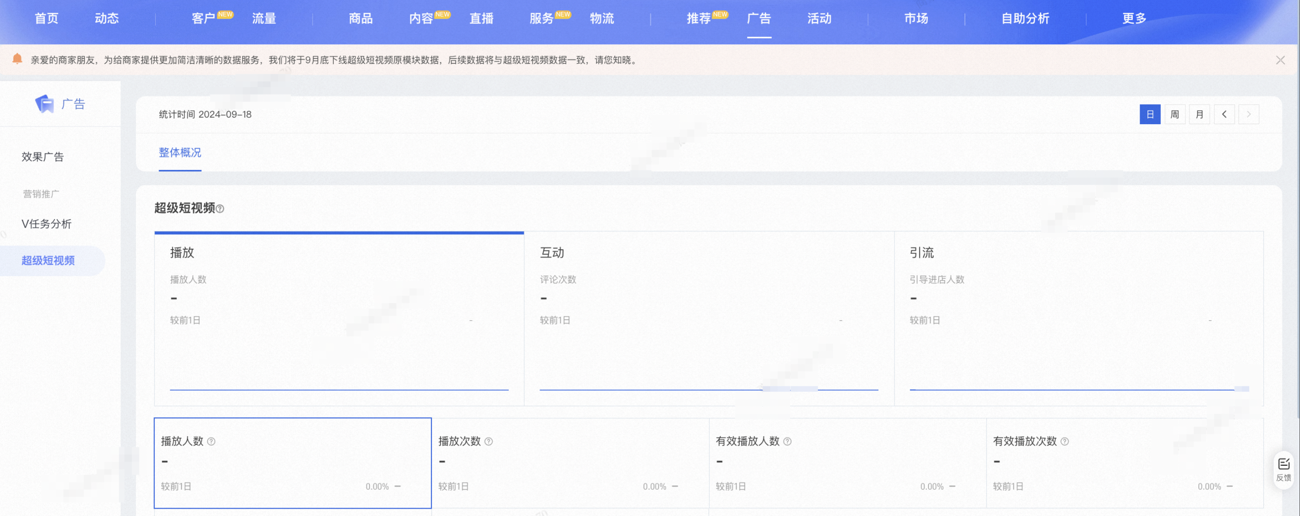This screenshot has width=1300, height=516.
Task: Click the bell icon in the notice banner
Action: point(17,59)
